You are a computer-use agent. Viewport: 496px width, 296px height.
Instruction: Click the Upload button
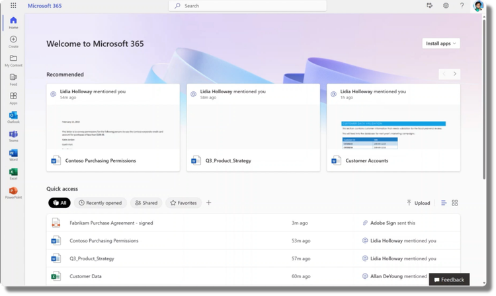[418, 203]
